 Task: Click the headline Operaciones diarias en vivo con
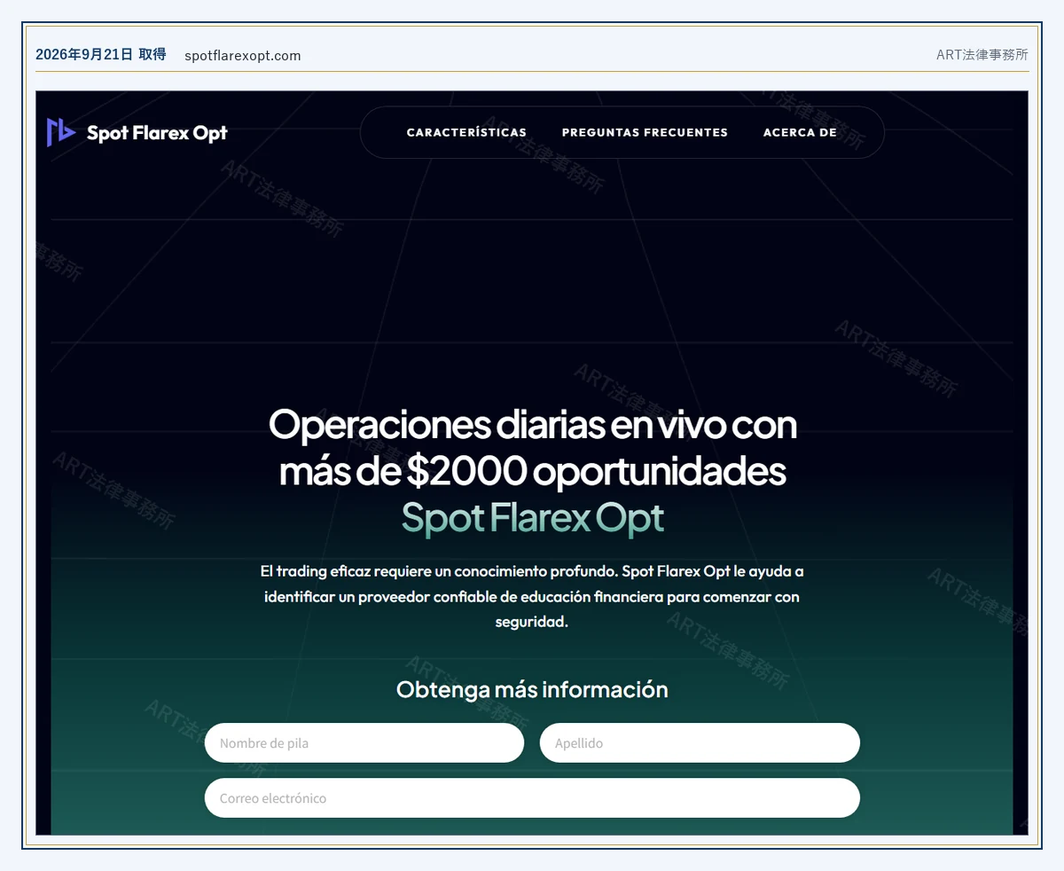[533, 425]
